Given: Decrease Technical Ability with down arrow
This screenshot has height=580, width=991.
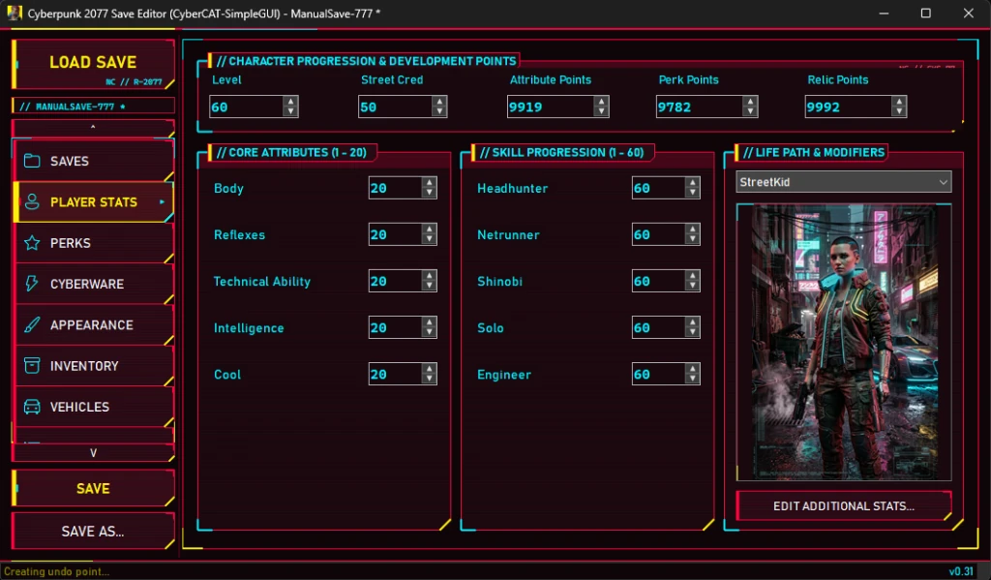Looking at the screenshot, I should pyautogui.click(x=429, y=286).
